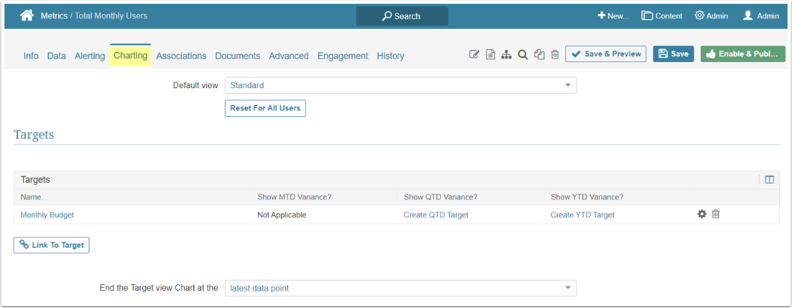
Task: Switch to the Associations tab
Action: point(181,56)
